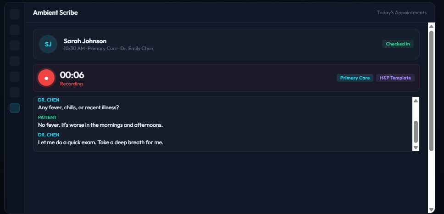The width and height of the screenshot is (444, 214).
Task: Click the main page scrollbar down arrow
Action: 431,209
